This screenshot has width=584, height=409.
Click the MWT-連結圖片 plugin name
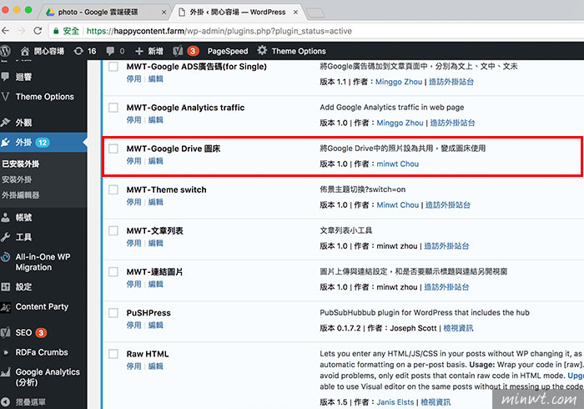click(154, 272)
